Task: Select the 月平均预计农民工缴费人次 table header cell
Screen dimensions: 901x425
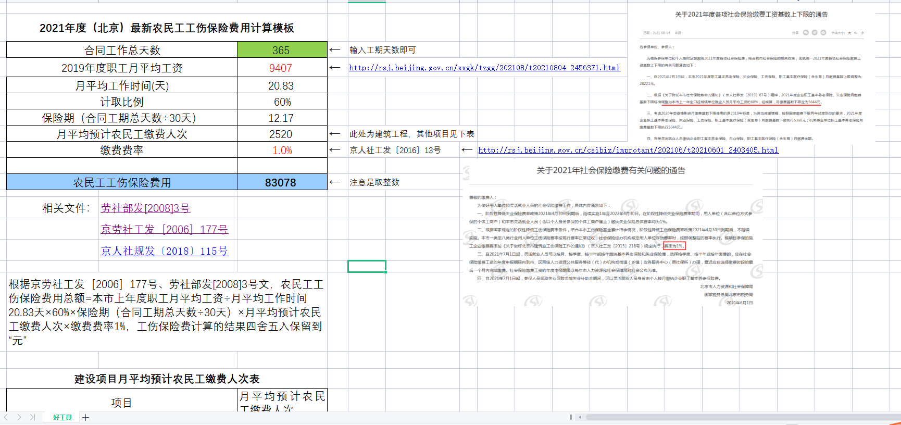Action: point(282,401)
